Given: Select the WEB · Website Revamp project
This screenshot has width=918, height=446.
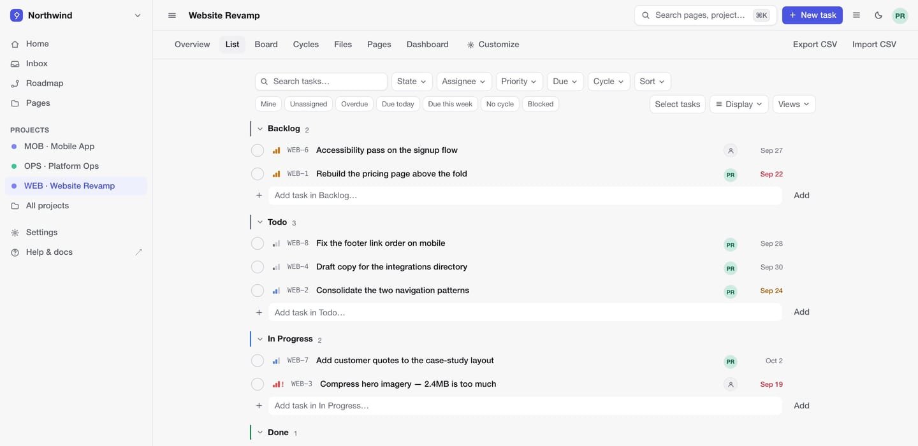Looking at the screenshot, I should [x=76, y=185].
